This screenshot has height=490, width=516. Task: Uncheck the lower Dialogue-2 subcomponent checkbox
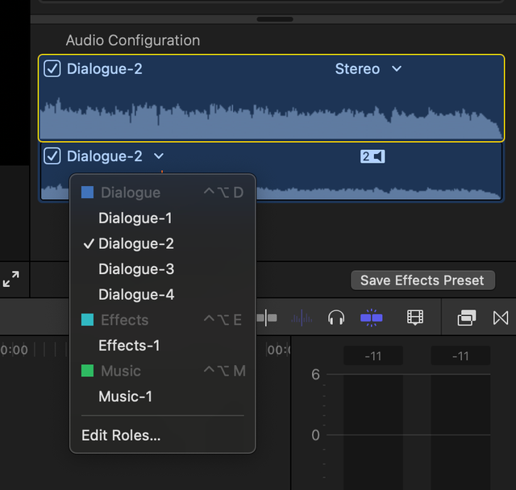click(x=52, y=156)
